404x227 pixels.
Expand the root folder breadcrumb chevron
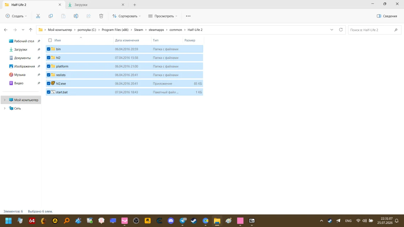click(x=45, y=30)
